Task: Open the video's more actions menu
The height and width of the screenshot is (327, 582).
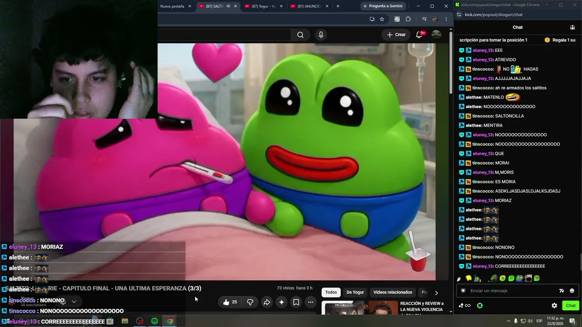Action: [x=311, y=302]
